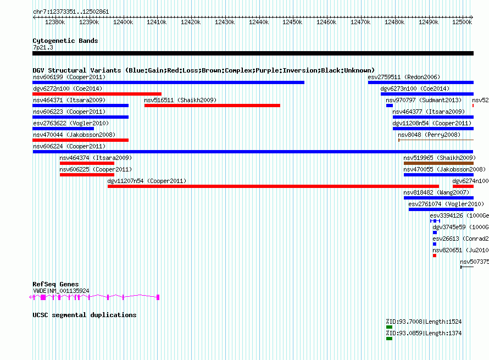Select the %ID:93.0859|Length:1374 duplication label

tap(424, 333)
